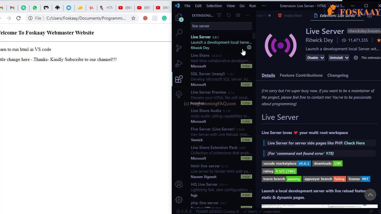Refresh the extensions list

pos(229,15)
